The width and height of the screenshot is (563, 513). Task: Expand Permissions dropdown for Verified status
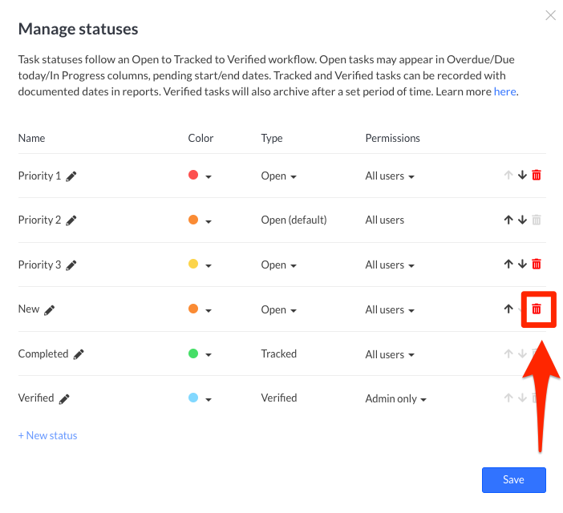(x=395, y=398)
